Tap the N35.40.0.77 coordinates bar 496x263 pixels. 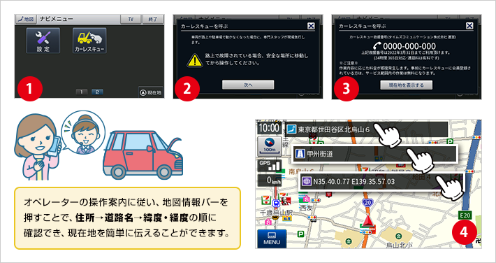pos(382,182)
